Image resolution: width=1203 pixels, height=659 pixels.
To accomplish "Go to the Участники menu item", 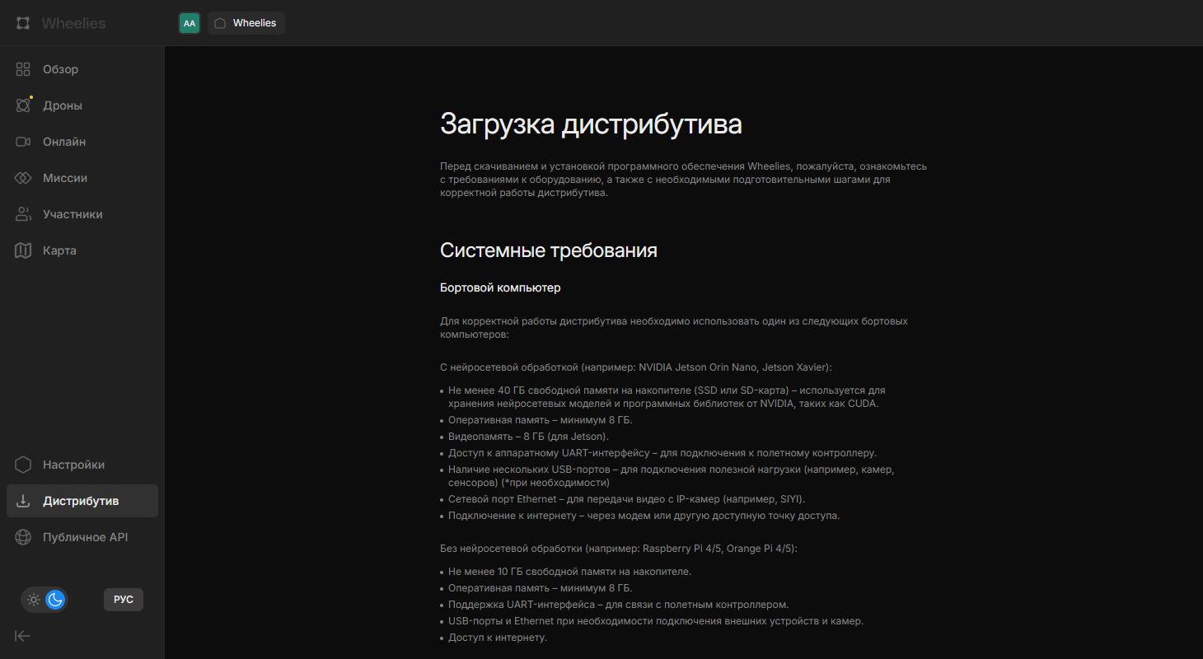I will pyautogui.click(x=73, y=214).
